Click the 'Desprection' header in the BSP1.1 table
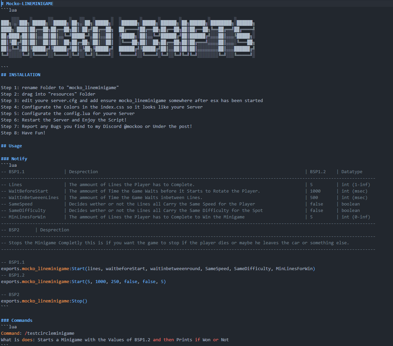The image size is (393, 346). click(83, 171)
